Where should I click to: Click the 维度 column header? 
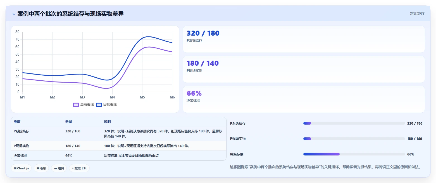[x=17, y=122]
